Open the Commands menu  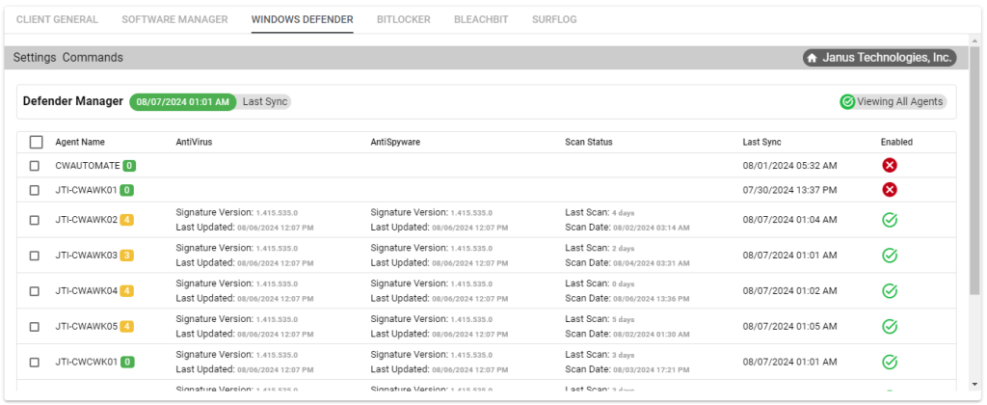93,57
